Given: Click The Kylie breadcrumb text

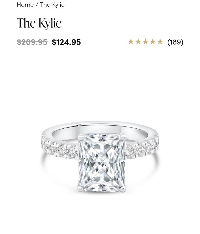Looking at the screenshot, I should [x=52, y=5].
